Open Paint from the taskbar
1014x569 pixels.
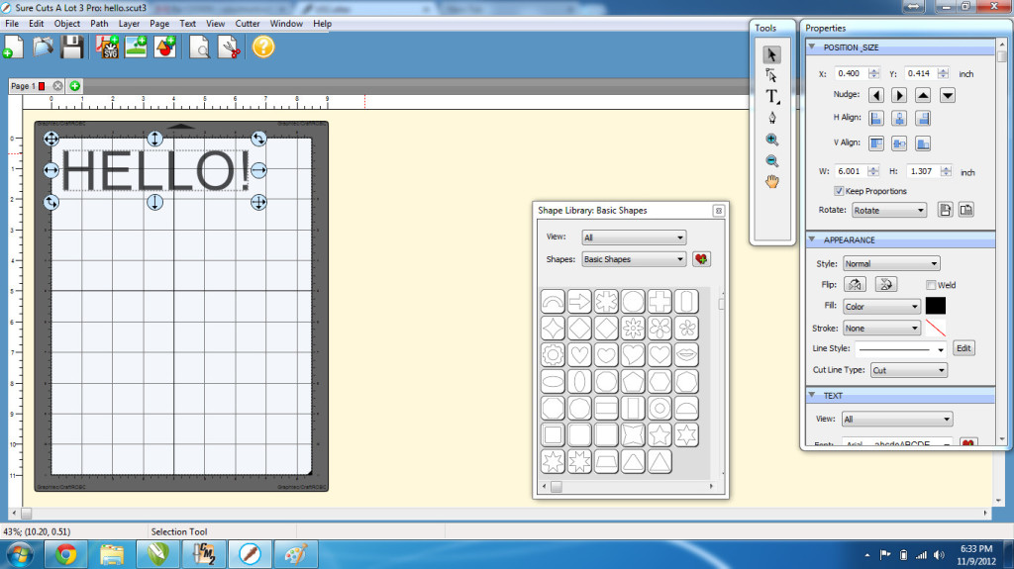pos(296,554)
